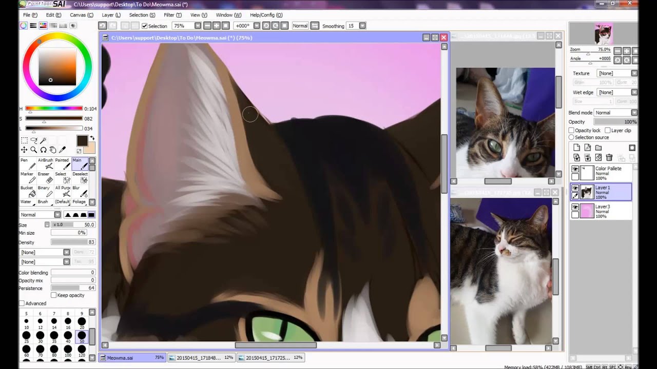Click the brush Density slider

[x=73, y=242]
